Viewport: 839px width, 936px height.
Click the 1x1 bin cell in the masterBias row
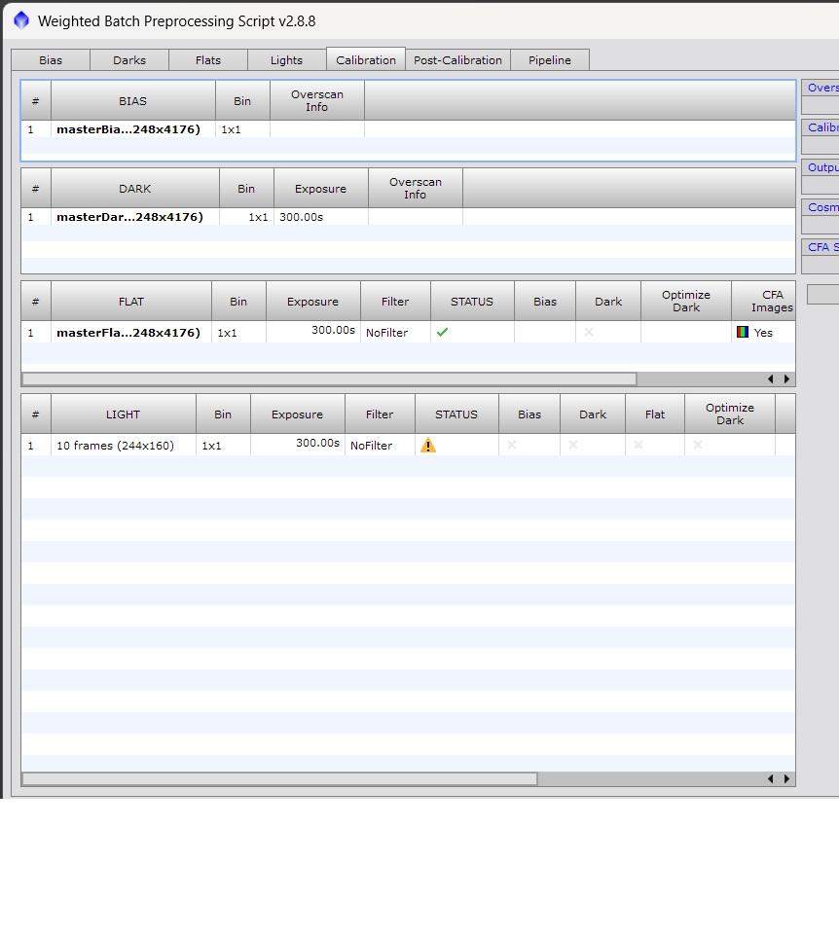[x=242, y=129]
